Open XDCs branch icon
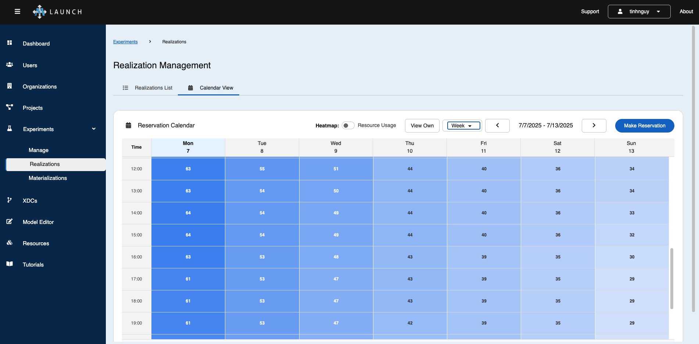Image resolution: width=699 pixels, height=344 pixels. point(10,200)
